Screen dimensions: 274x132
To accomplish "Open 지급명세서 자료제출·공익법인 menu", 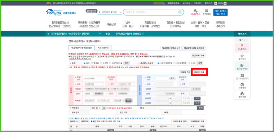I will pos(150,25).
